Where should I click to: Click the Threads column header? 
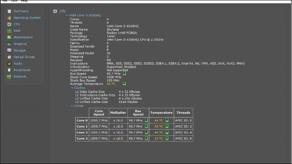coord(183,113)
